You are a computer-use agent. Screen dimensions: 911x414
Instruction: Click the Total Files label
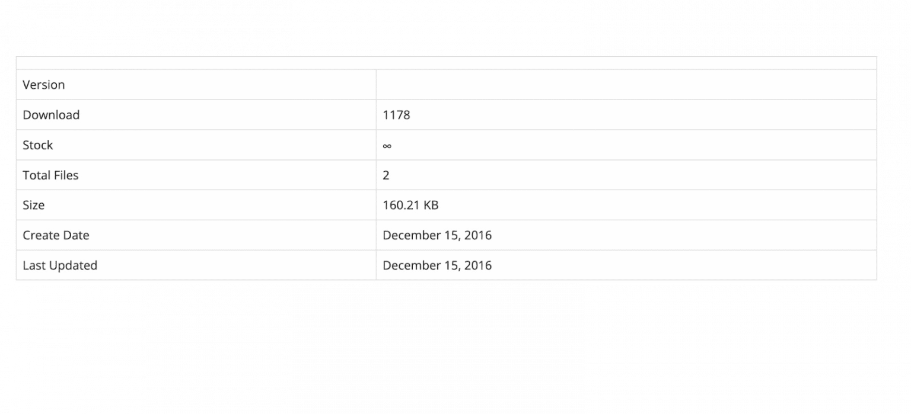tap(50, 175)
